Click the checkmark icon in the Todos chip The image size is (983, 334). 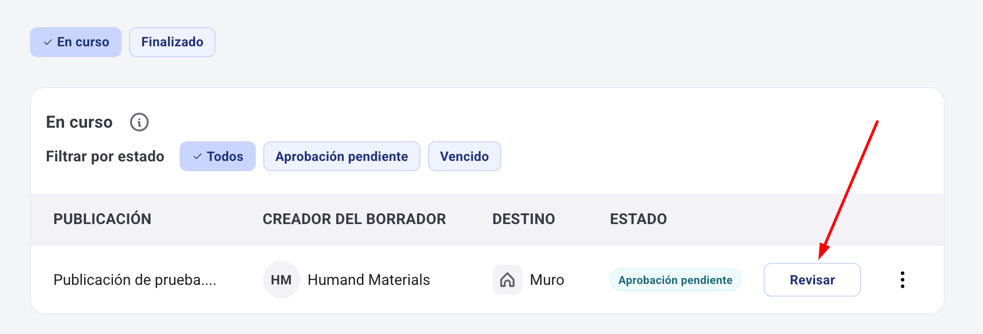[198, 156]
